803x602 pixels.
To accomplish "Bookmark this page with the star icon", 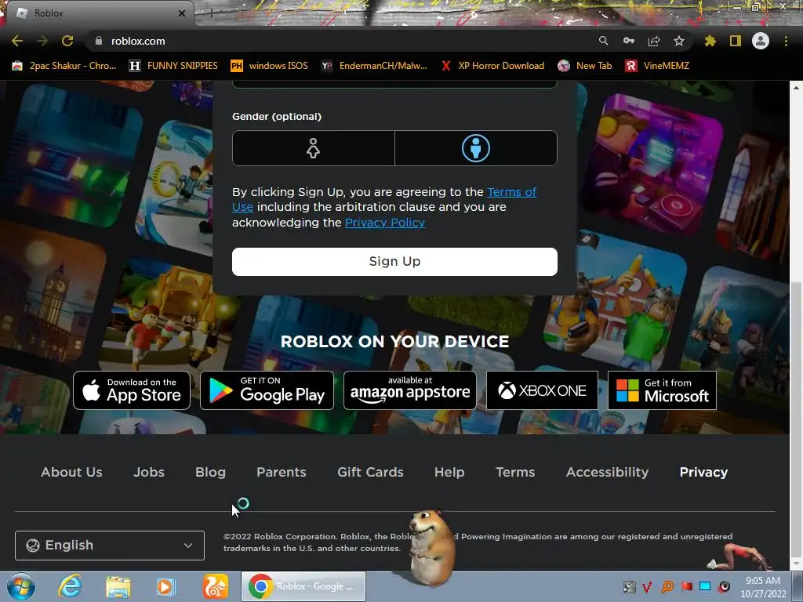I will tap(679, 41).
